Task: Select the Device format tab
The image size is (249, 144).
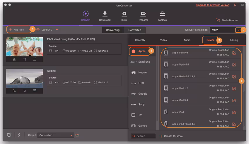Action: click(x=210, y=40)
